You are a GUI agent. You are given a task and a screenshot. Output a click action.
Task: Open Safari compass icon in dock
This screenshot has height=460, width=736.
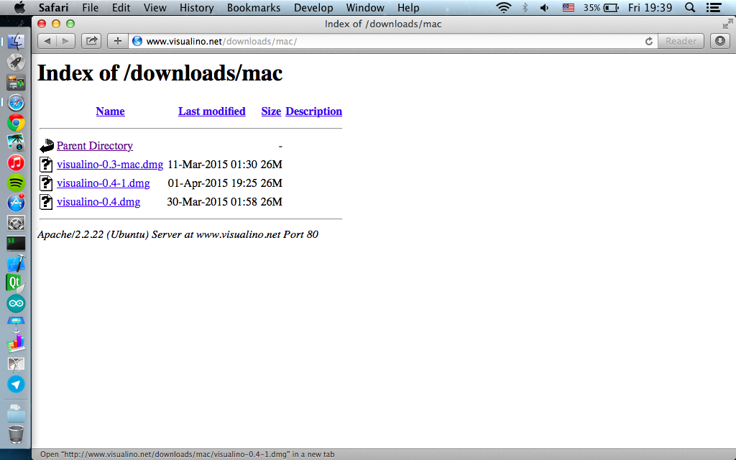[16, 102]
